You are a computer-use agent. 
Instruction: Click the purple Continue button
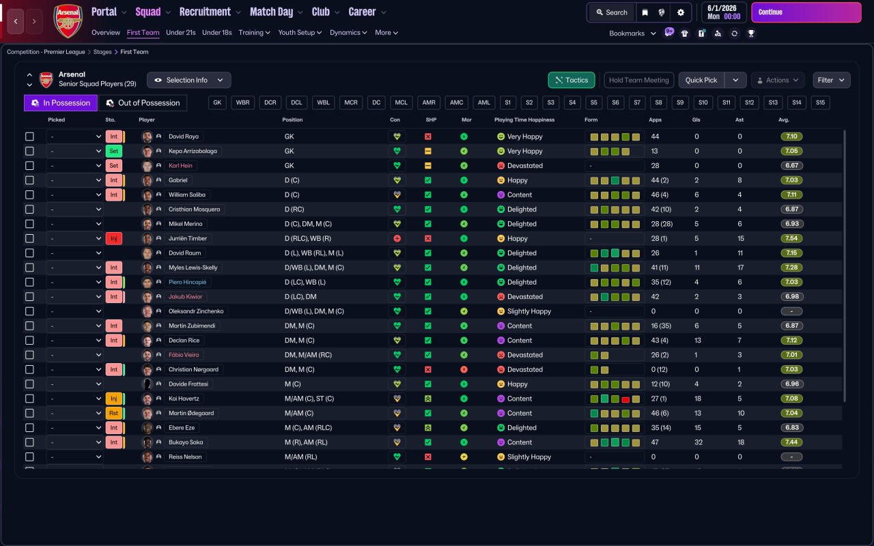(806, 12)
